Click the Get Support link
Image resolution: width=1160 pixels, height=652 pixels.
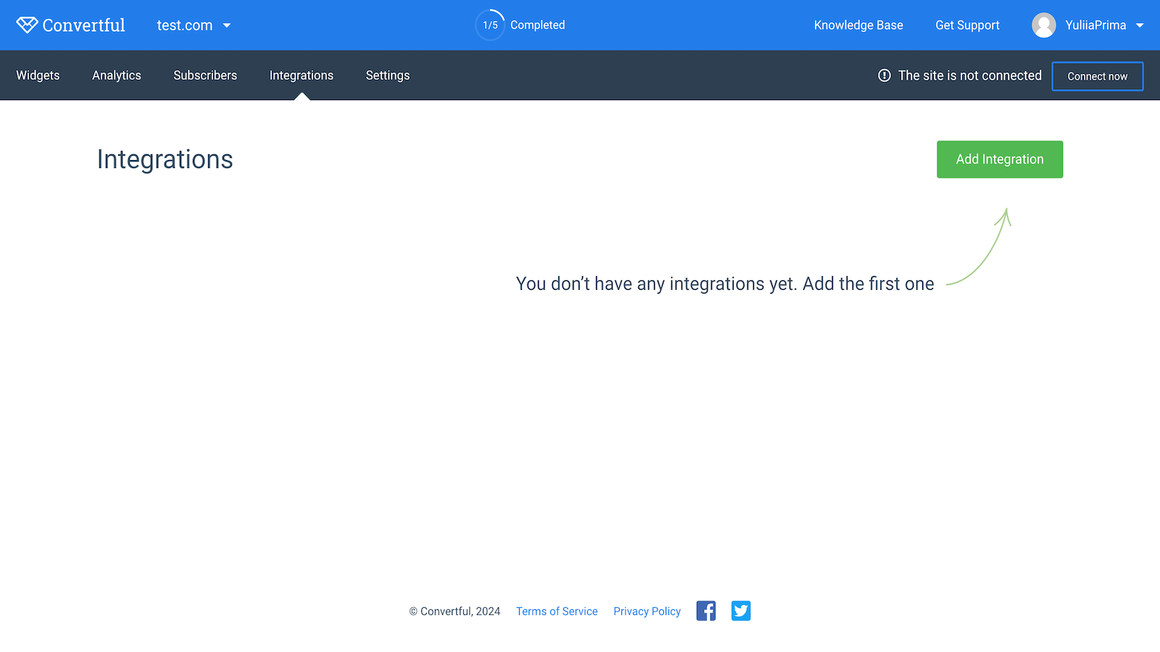(967, 25)
